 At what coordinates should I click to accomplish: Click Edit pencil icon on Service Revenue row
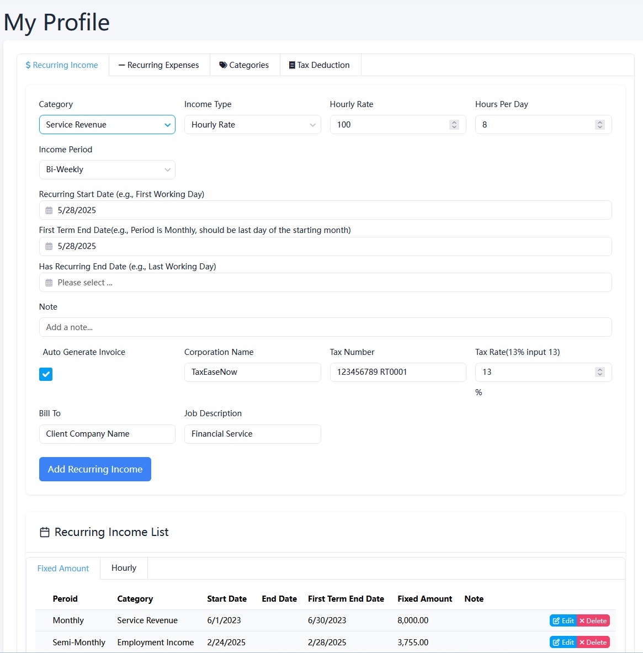tap(557, 620)
